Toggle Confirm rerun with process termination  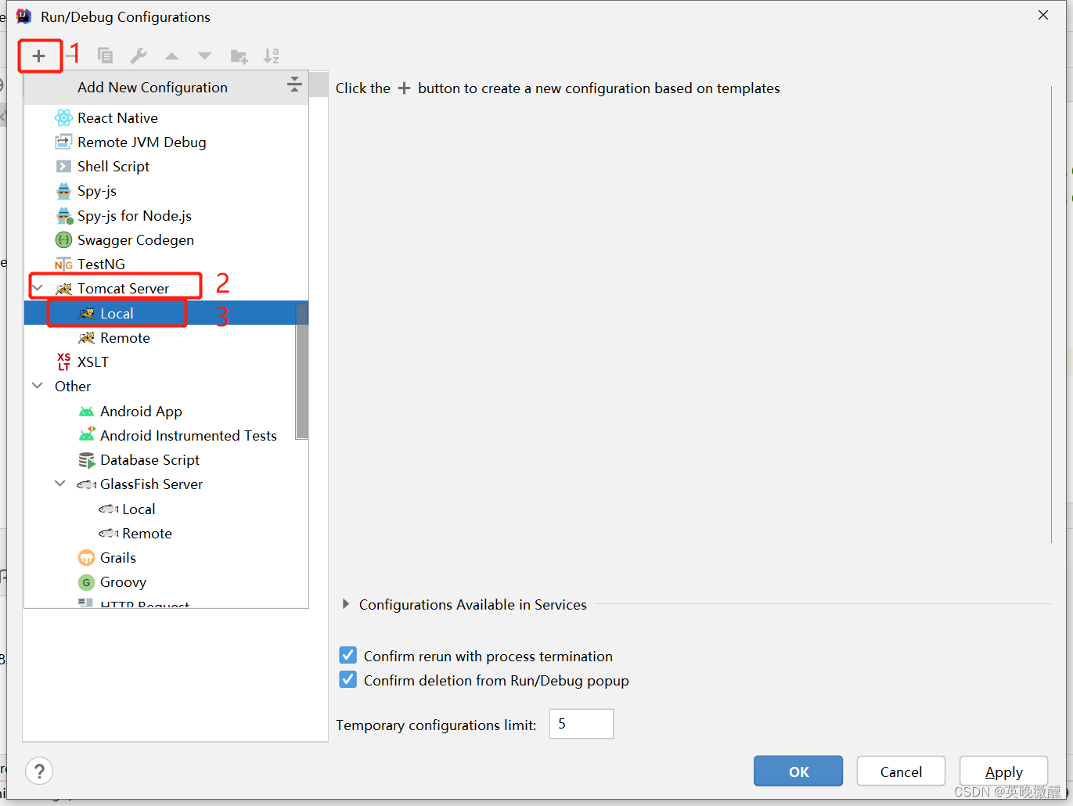[x=348, y=656]
